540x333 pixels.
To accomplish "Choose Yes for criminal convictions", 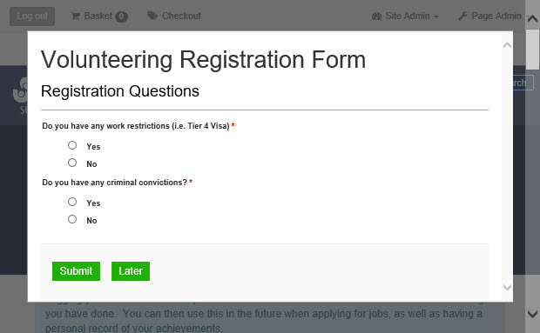I will pyautogui.click(x=72, y=202).
